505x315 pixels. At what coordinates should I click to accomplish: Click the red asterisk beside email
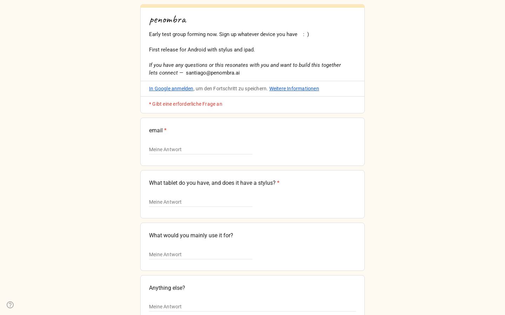(165, 131)
